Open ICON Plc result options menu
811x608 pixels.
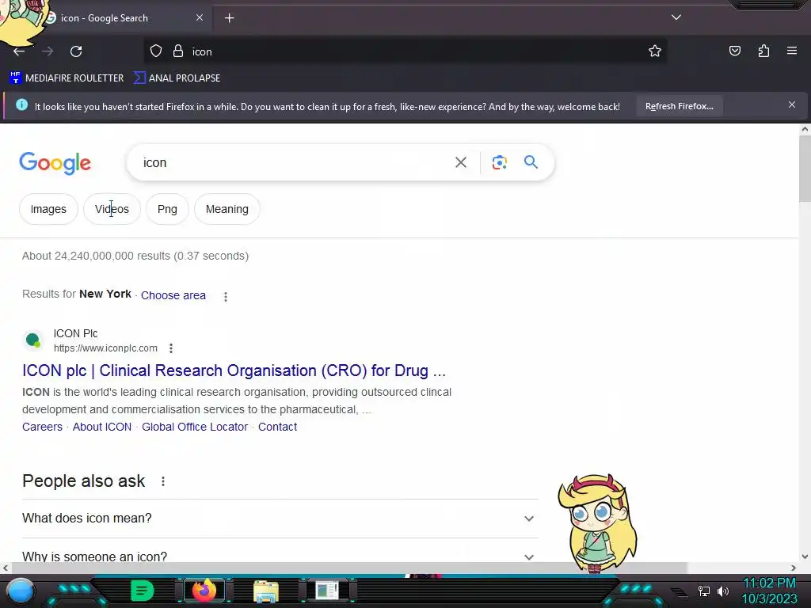point(171,348)
